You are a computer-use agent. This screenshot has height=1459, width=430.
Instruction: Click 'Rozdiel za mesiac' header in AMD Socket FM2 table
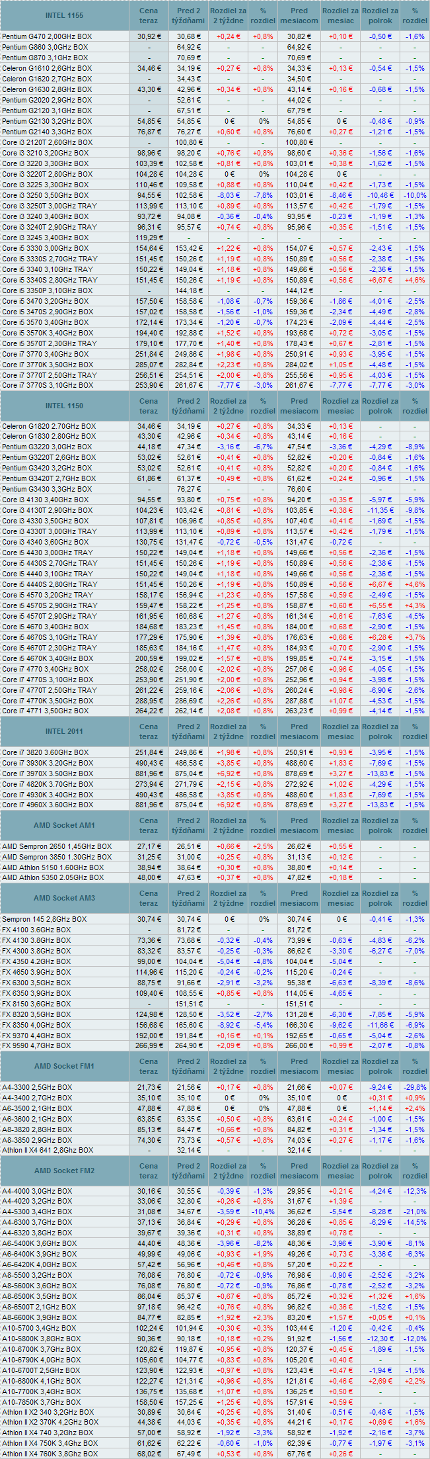pyautogui.click(x=341, y=1171)
